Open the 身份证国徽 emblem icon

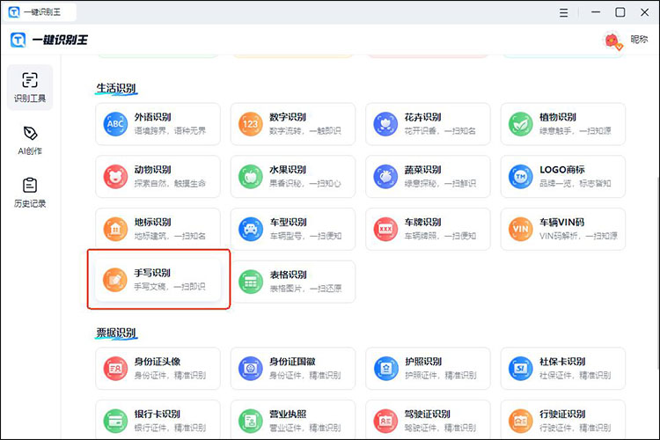(x=251, y=369)
